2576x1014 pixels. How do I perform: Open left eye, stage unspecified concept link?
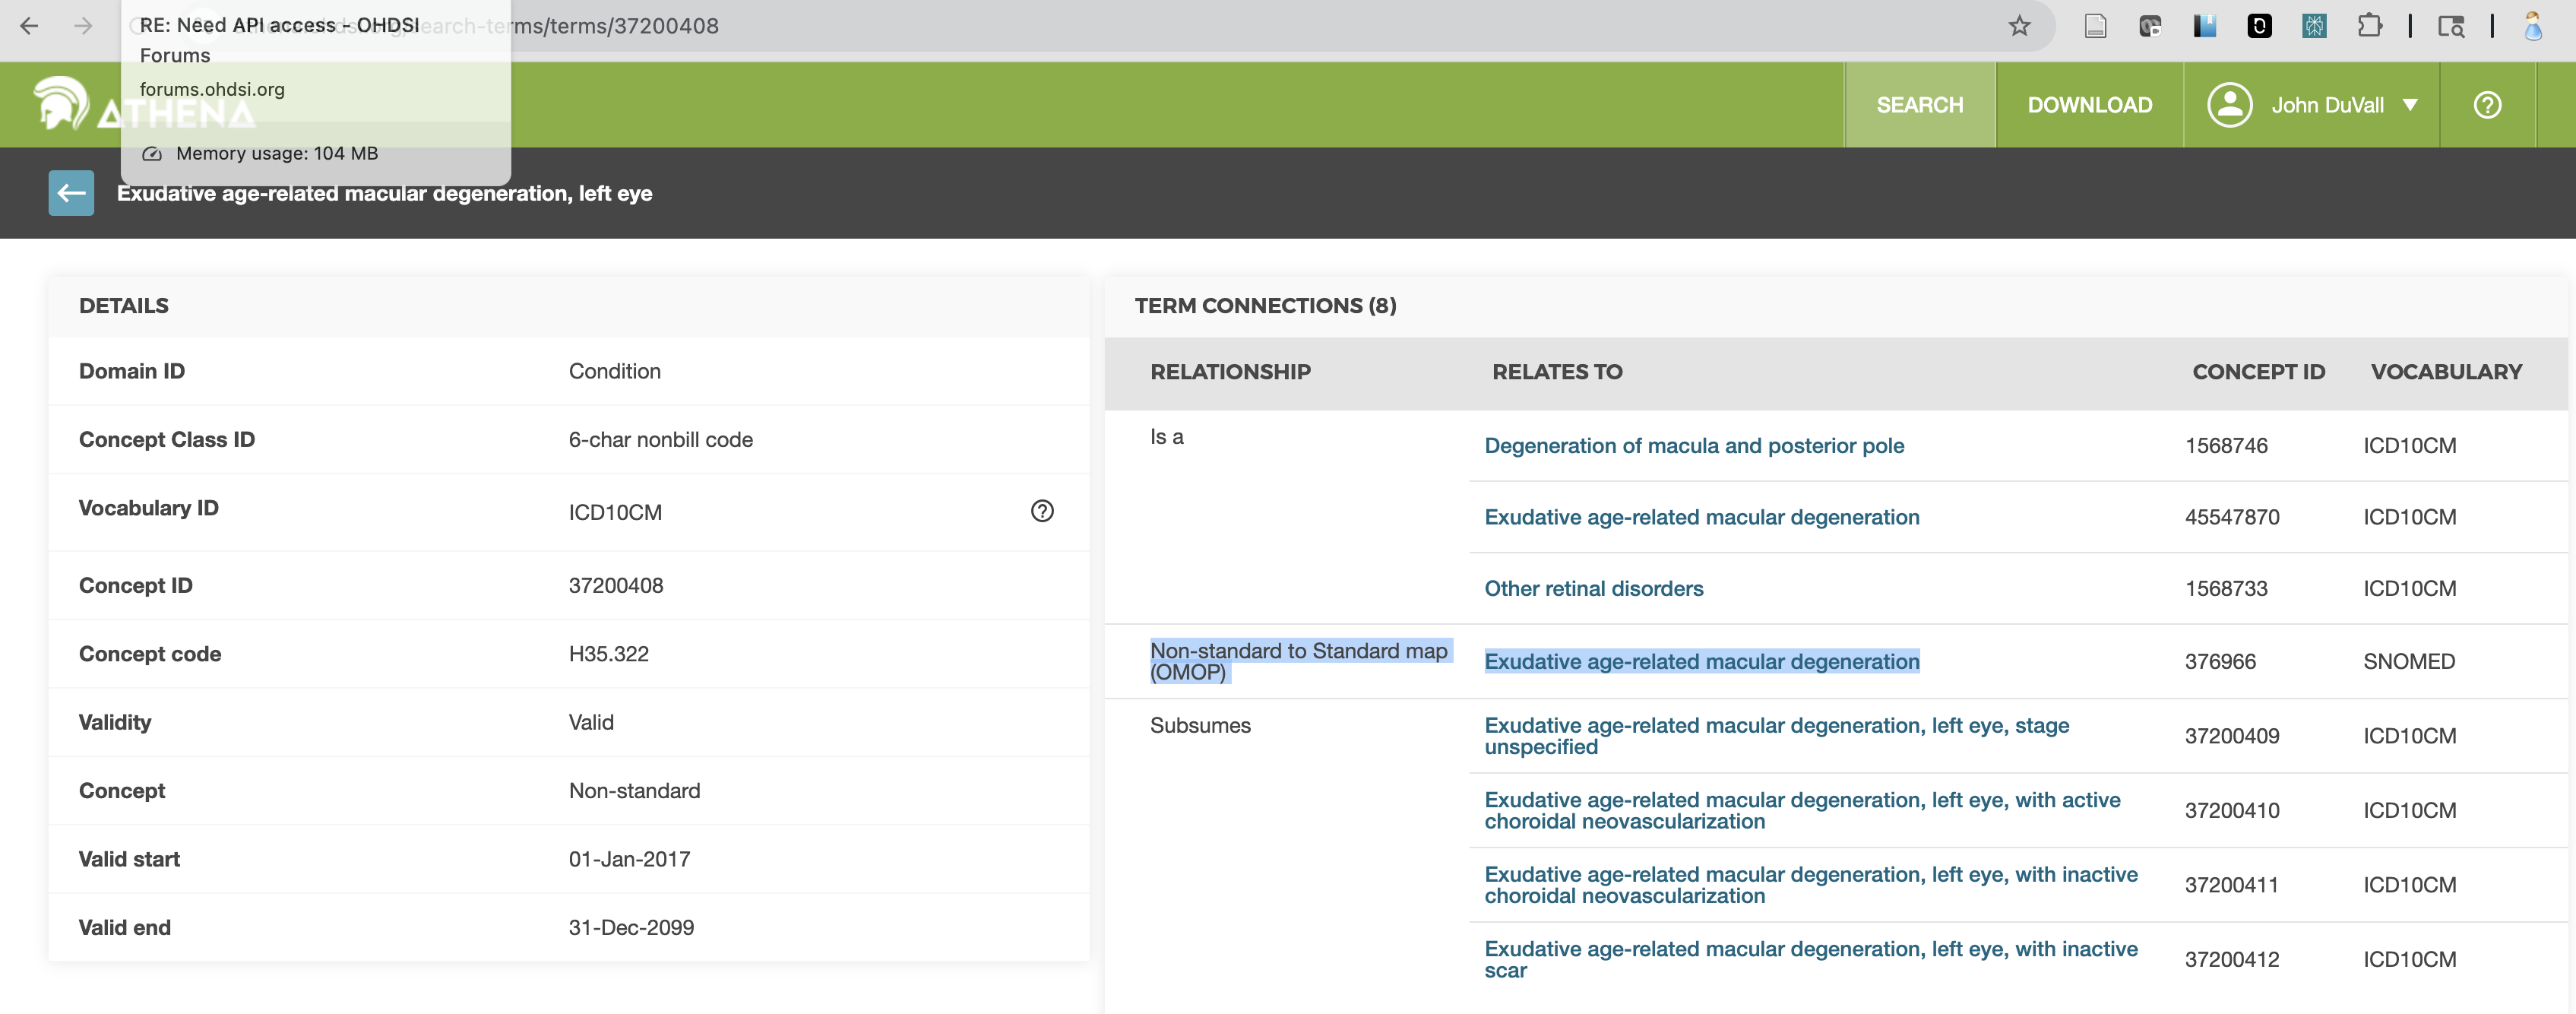1776,736
